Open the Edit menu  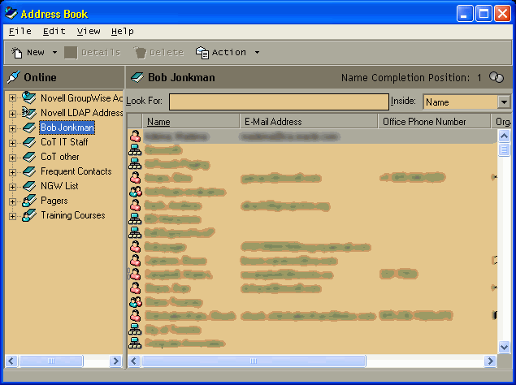[x=54, y=31]
